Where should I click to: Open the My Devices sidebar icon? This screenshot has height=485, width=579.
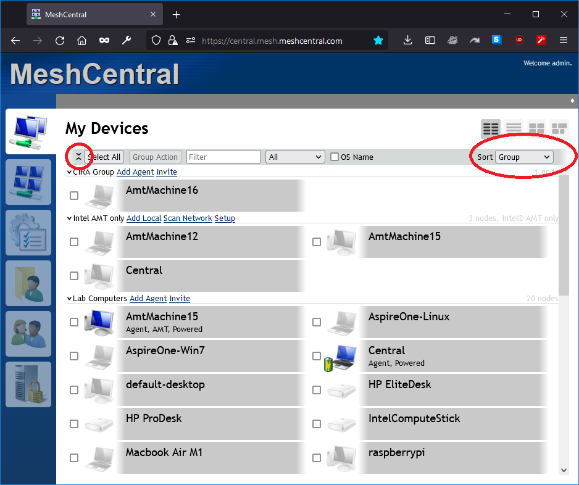point(28,131)
